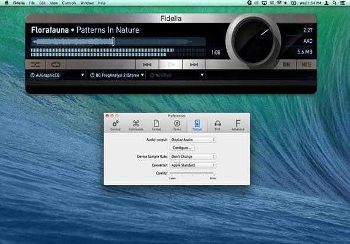Open the Window menu
Screen dimensions: 350x244
pyautogui.click(x=87, y=3)
